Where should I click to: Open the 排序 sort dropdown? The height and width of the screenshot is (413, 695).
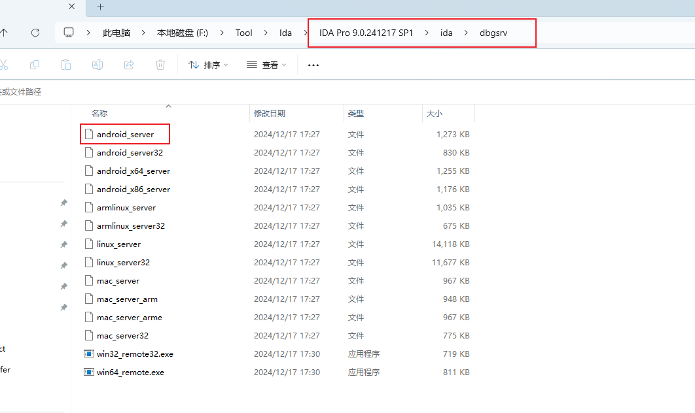(208, 65)
